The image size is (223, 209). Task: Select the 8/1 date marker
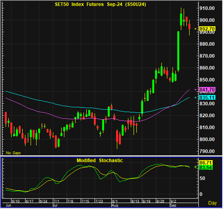coord(115,201)
